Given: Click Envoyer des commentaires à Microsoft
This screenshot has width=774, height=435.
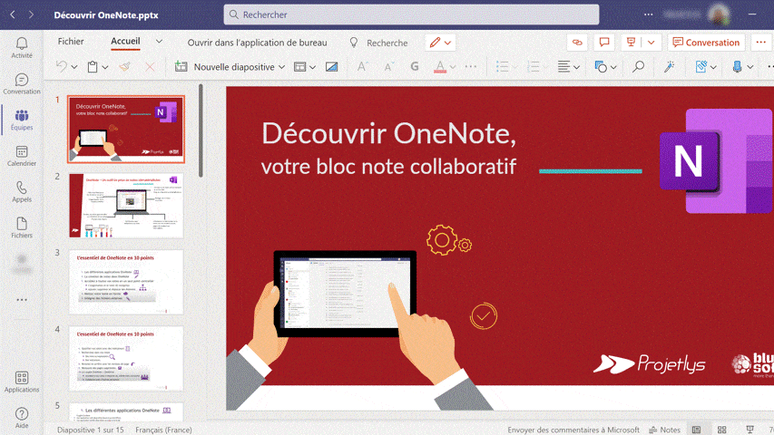Looking at the screenshot, I should coord(573,430).
